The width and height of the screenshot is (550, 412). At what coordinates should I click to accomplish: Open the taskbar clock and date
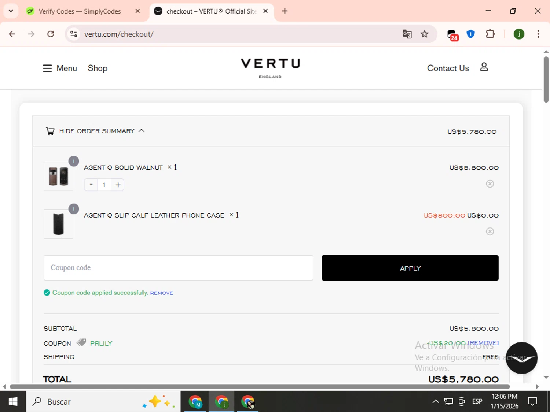click(x=505, y=401)
